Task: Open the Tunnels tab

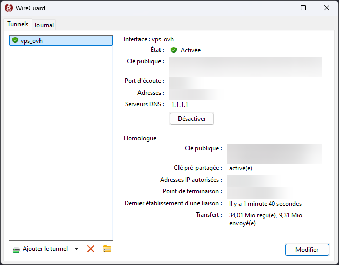Action: click(18, 24)
